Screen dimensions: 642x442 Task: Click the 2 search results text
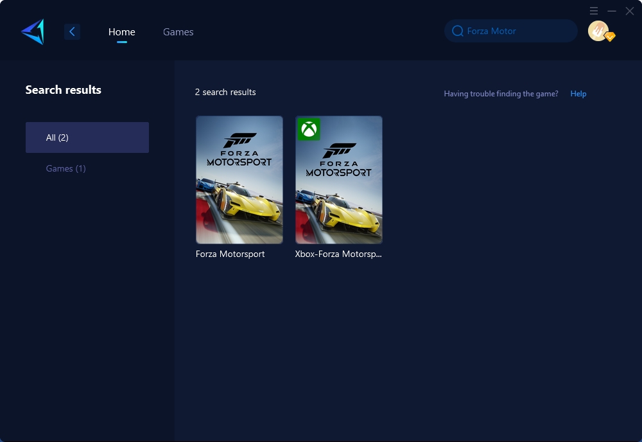click(225, 92)
